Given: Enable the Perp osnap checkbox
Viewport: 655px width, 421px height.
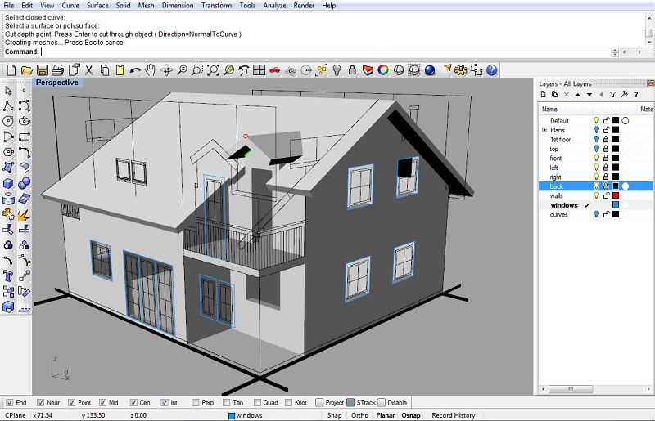Looking at the screenshot, I should point(195,403).
